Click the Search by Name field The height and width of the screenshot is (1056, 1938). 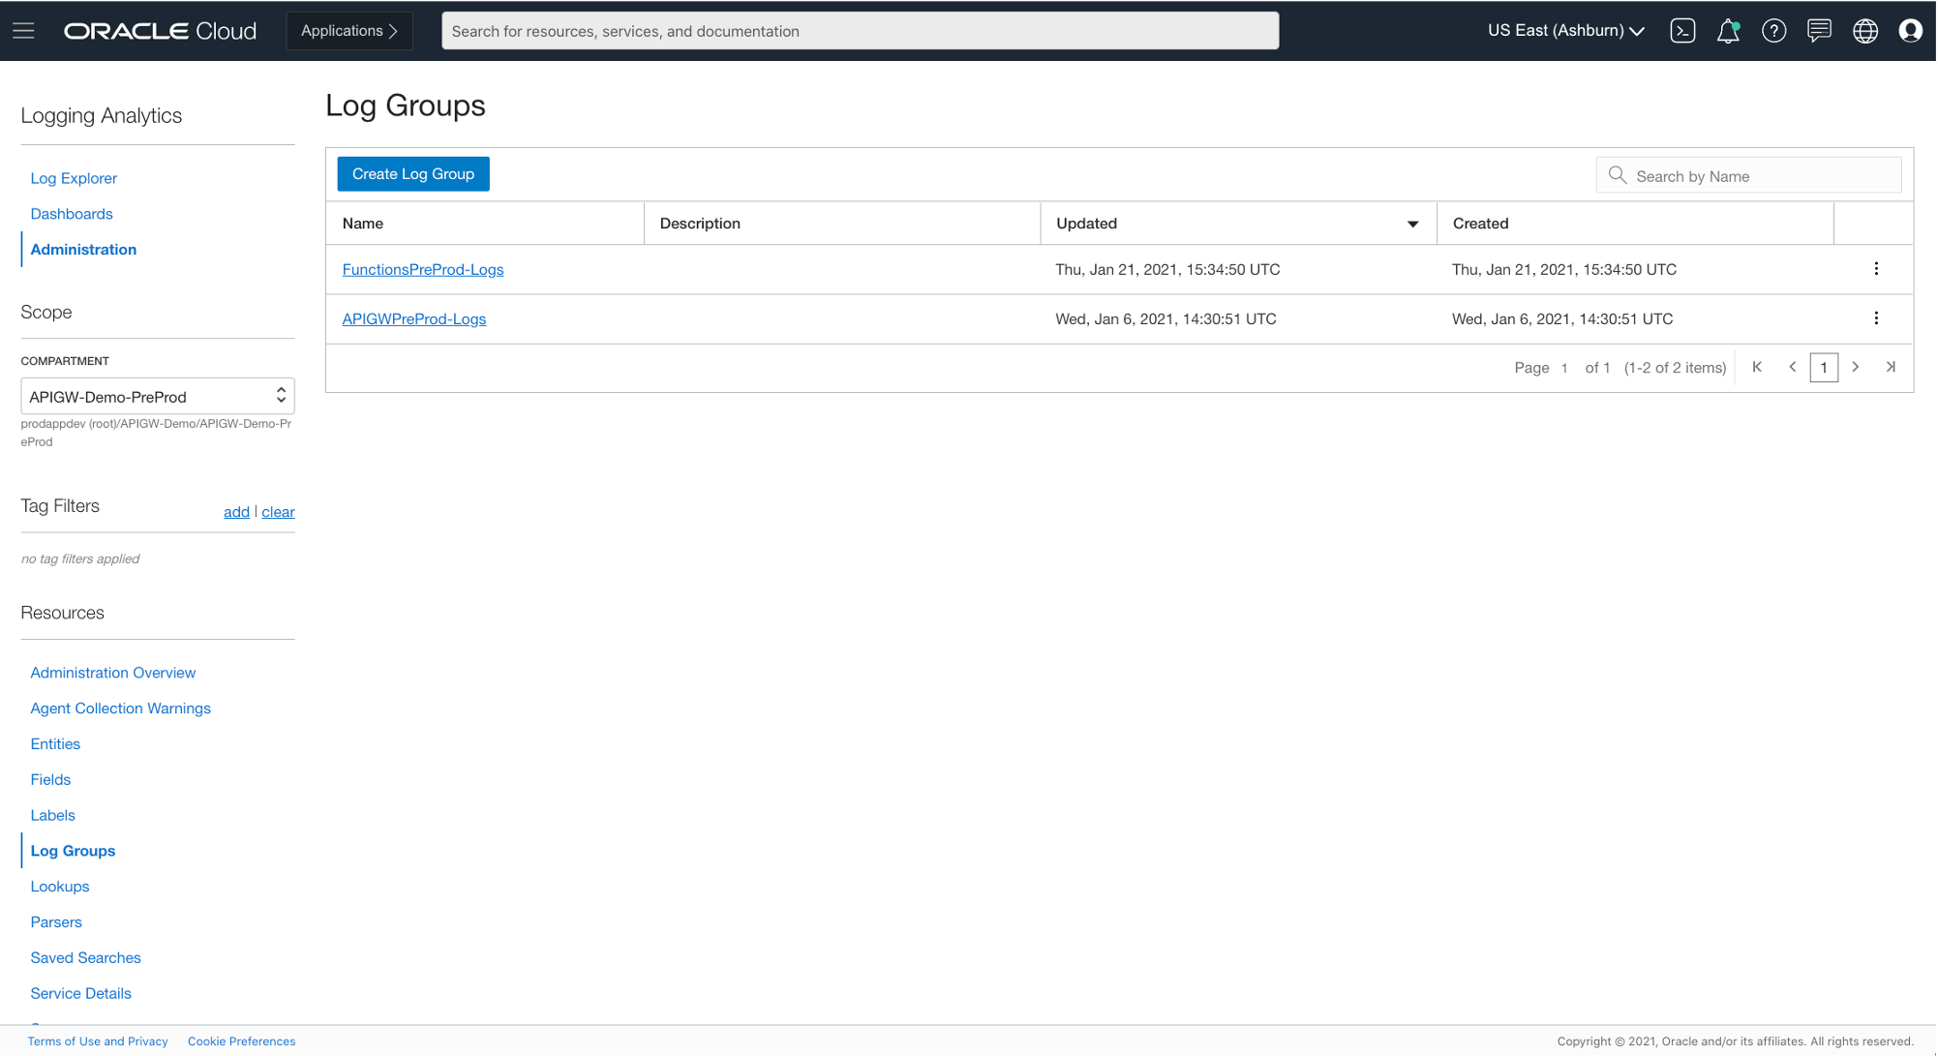(x=1748, y=175)
